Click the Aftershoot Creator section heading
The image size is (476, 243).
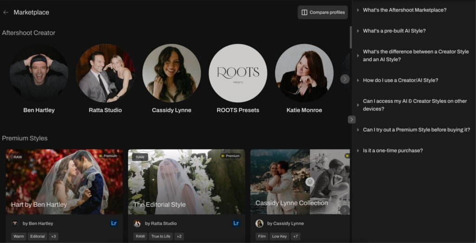pyautogui.click(x=28, y=33)
